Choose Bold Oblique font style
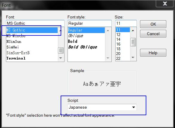Image resolution: width=175 pixels, height=128 pixels. click(86, 47)
